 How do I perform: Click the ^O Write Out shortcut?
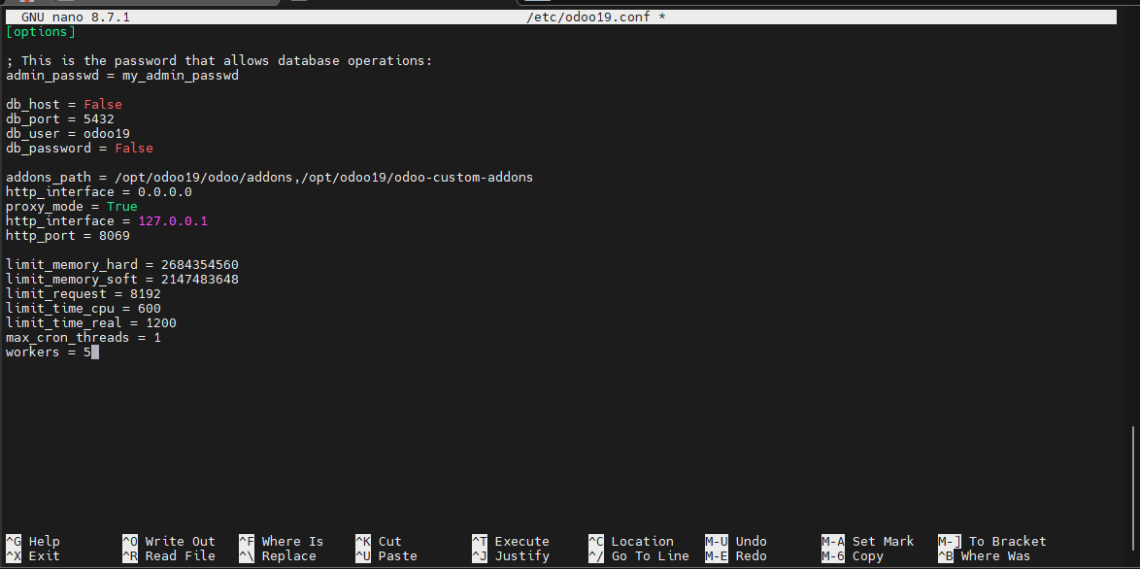pos(169,542)
